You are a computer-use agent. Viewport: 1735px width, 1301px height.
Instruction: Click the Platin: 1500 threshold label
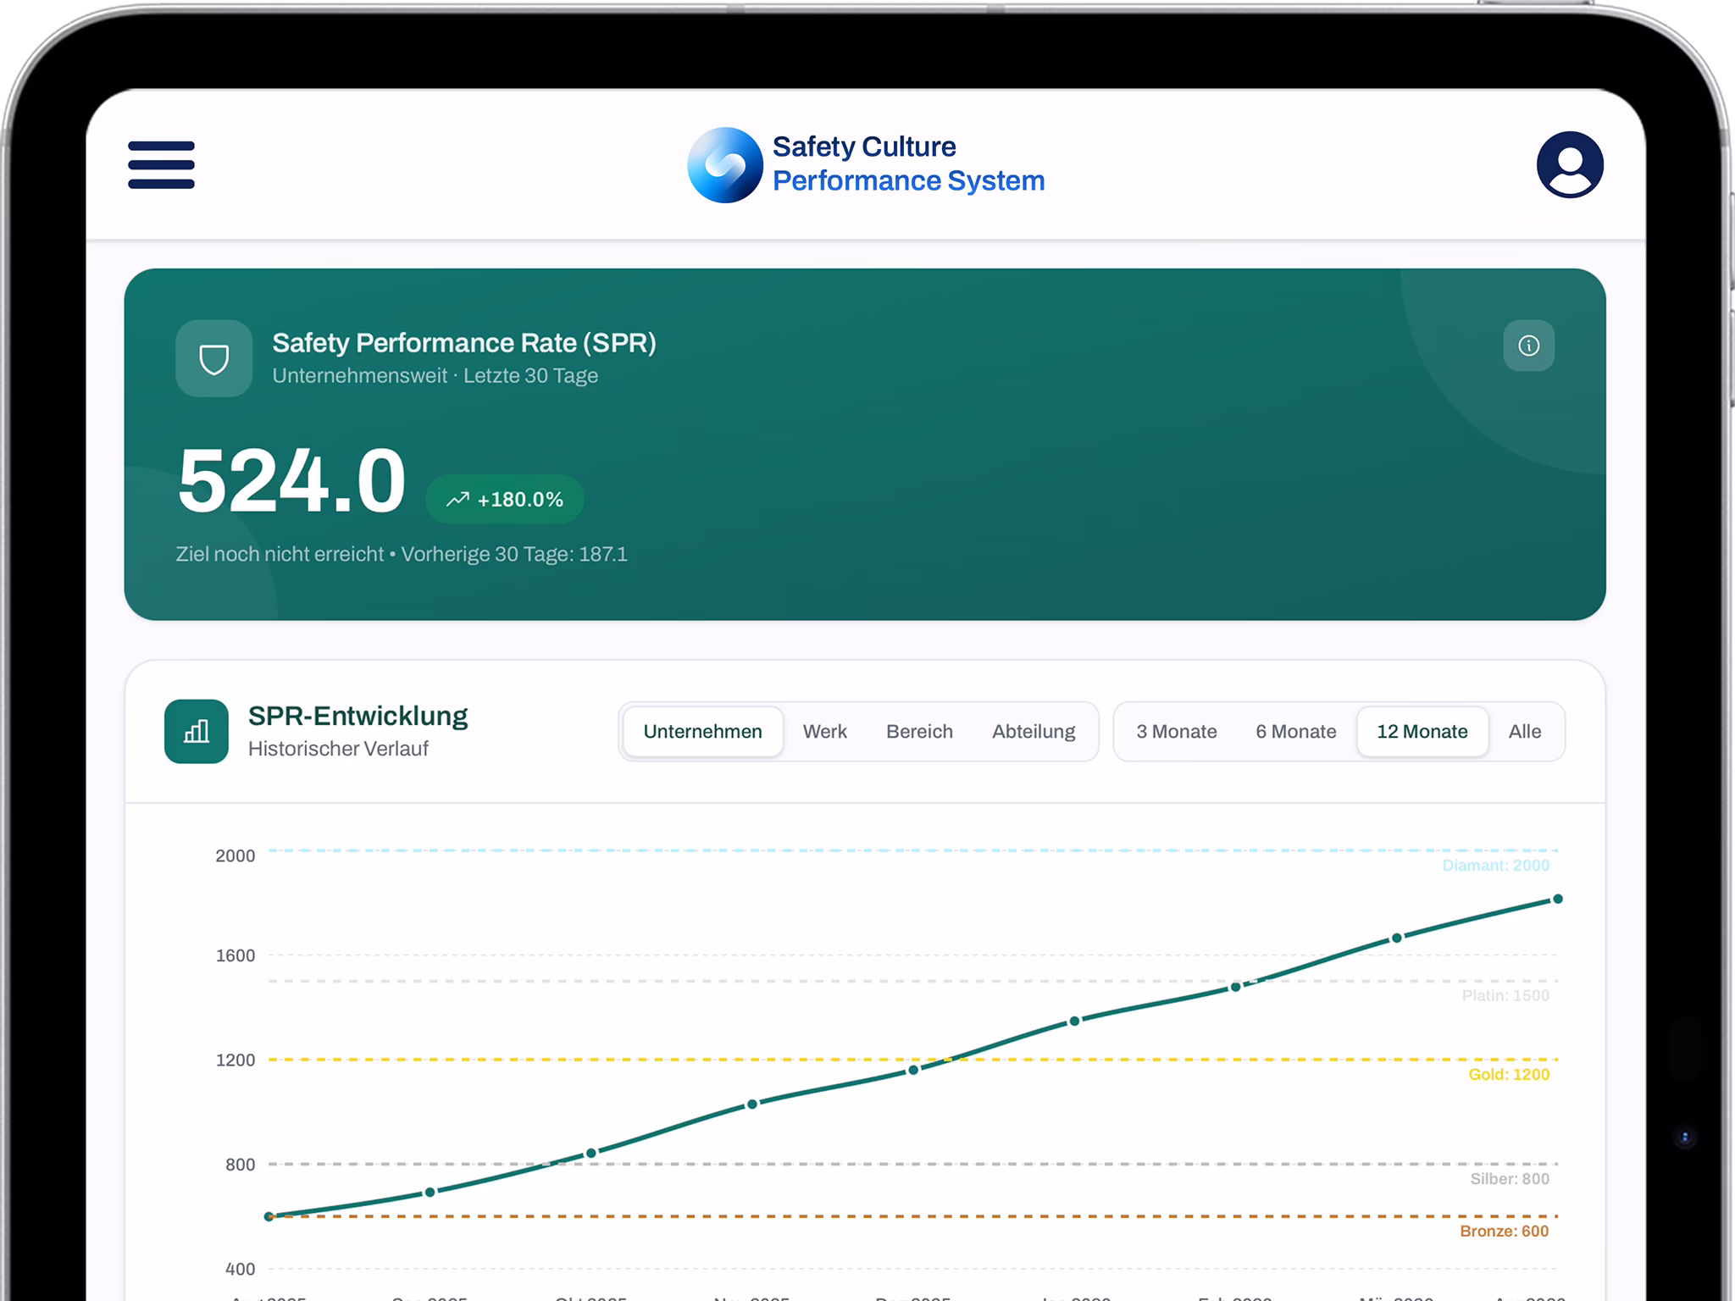pos(1505,996)
